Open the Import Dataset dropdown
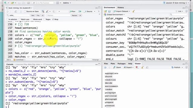This screenshot has height=108, width=193. (122, 11)
